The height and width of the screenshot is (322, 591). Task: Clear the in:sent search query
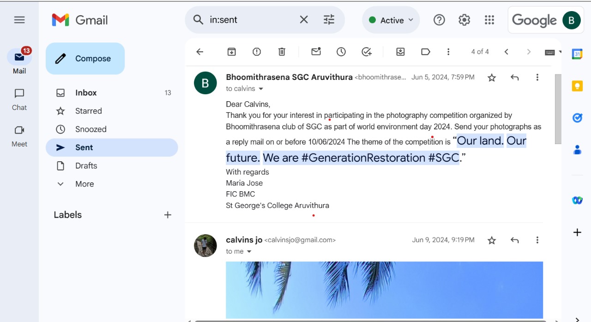pos(304,20)
